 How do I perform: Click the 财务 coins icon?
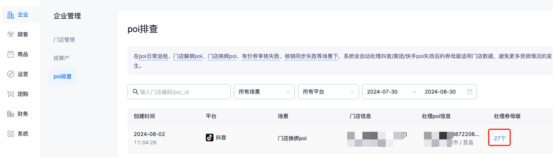point(11,114)
